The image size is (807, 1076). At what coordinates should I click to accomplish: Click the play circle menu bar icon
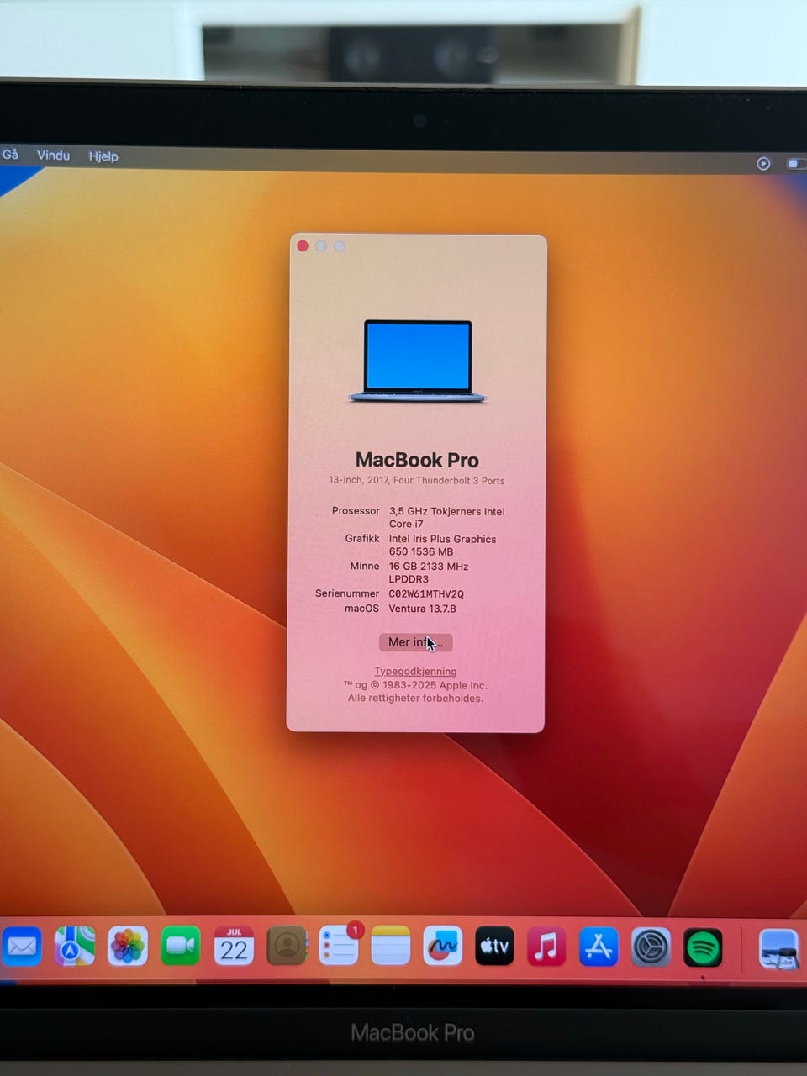(x=763, y=163)
